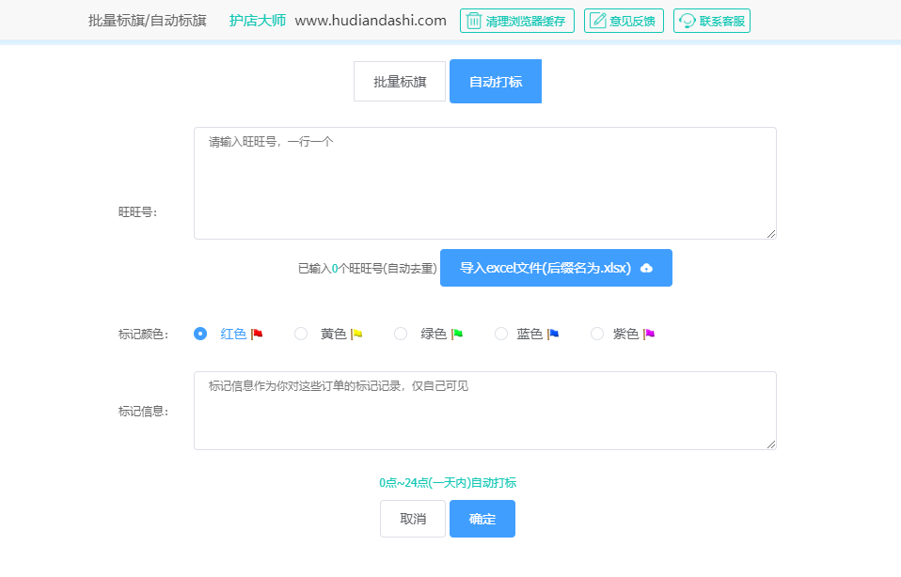The height and width of the screenshot is (577, 901).
Task: Click the pencil icon on 意见反馈
Action: tap(596, 20)
